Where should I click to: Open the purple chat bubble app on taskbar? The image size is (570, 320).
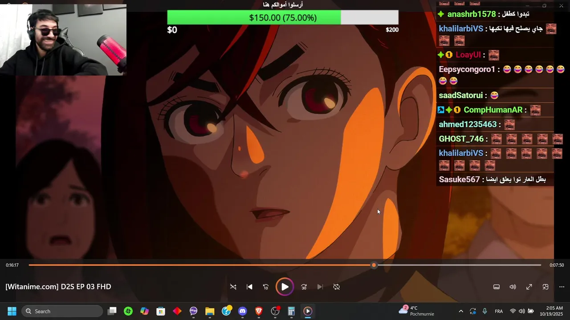click(x=193, y=311)
